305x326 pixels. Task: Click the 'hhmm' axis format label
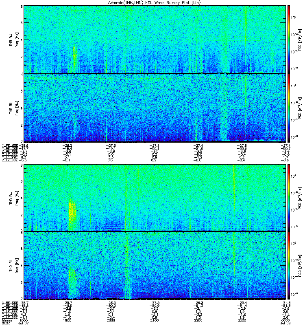(7, 320)
